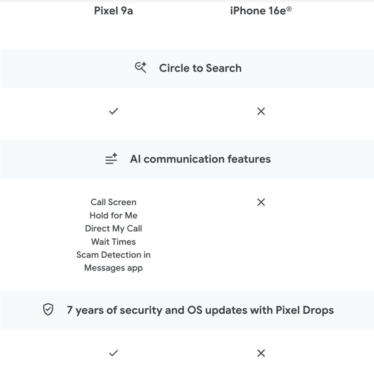Viewport: 374px width, 376px height.
Task: Select the Wait Times feature text
Action: pyautogui.click(x=113, y=241)
